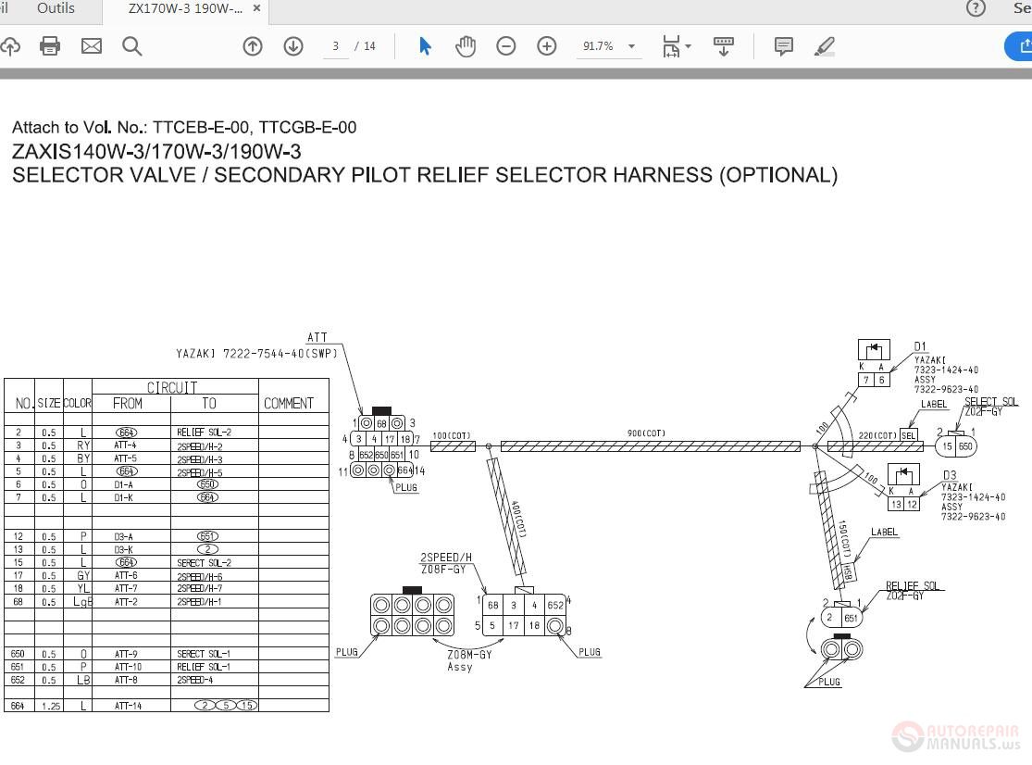
Task: Click the 'COMMENT' column header
Action: coord(289,403)
